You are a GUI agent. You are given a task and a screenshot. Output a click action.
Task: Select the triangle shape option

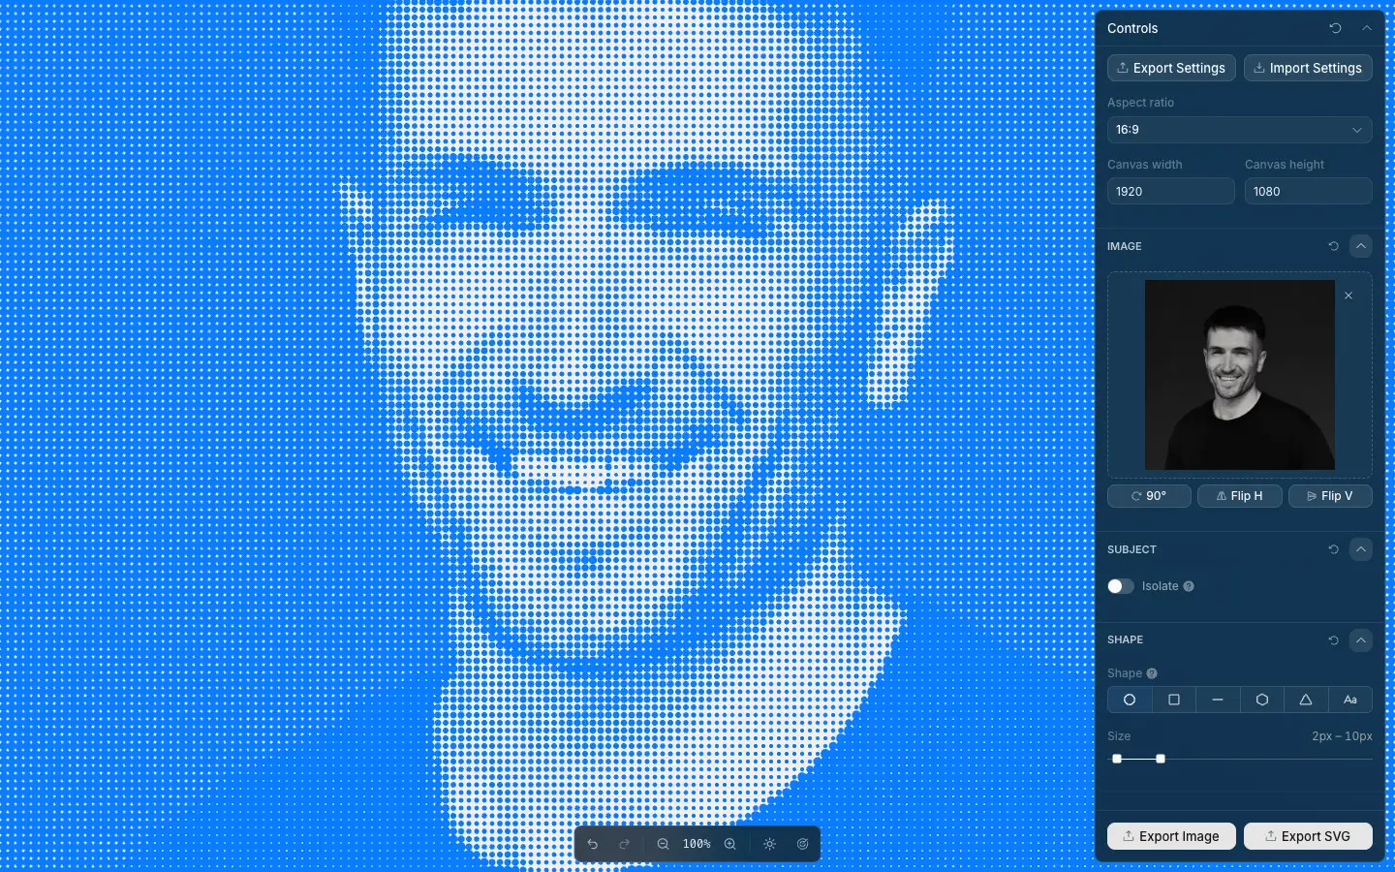coord(1306,700)
